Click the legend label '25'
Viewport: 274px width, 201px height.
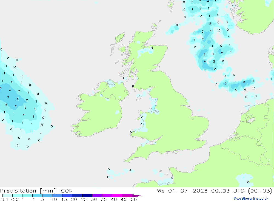point(84,199)
